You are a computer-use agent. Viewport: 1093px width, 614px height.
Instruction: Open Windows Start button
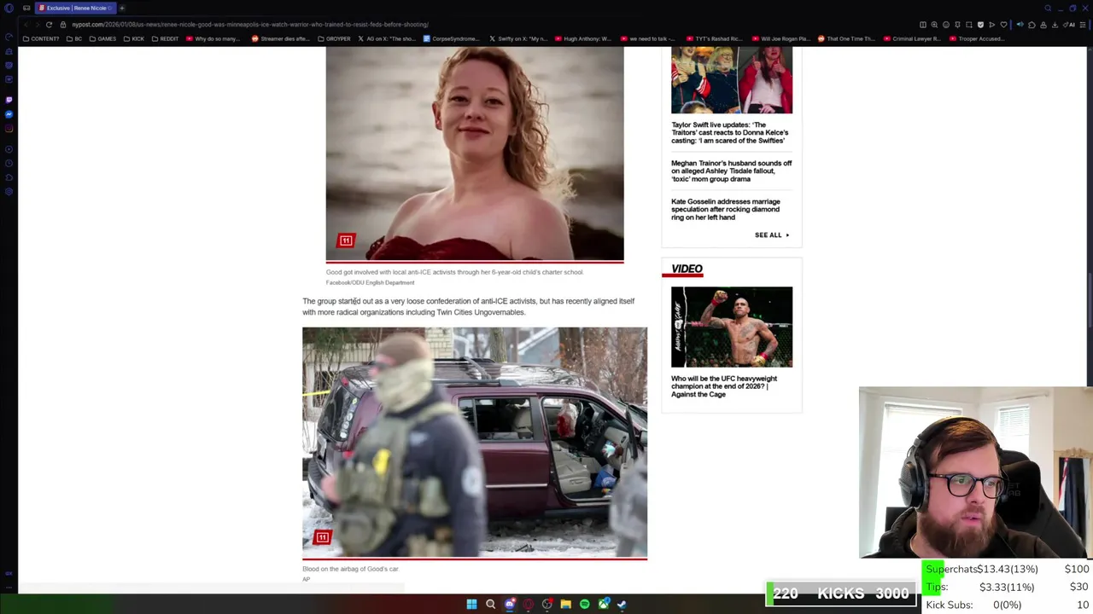(x=471, y=604)
